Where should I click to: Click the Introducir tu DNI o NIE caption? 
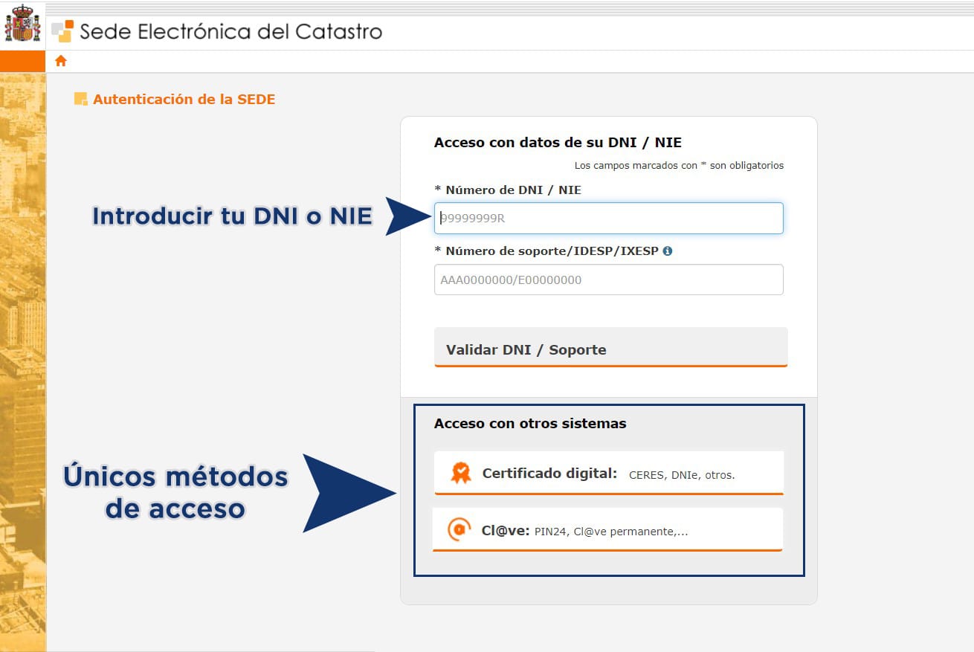(232, 216)
